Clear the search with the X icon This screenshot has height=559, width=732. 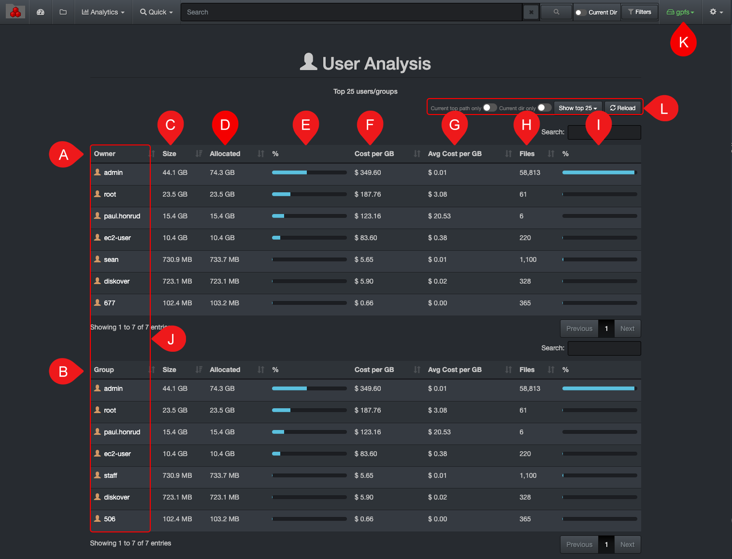point(531,12)
